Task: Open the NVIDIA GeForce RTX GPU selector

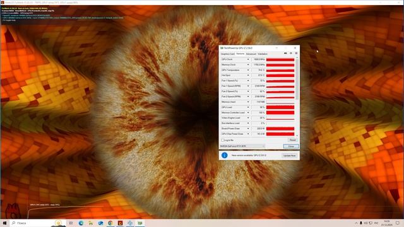Action: pos(242,146)
